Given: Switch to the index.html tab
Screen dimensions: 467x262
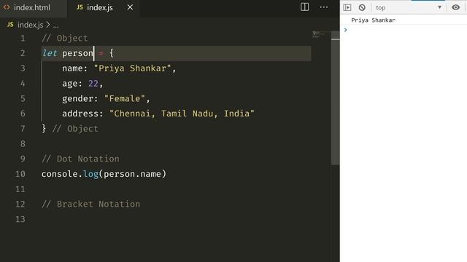Looking at the screenshot, I should (x=32, y=7).
